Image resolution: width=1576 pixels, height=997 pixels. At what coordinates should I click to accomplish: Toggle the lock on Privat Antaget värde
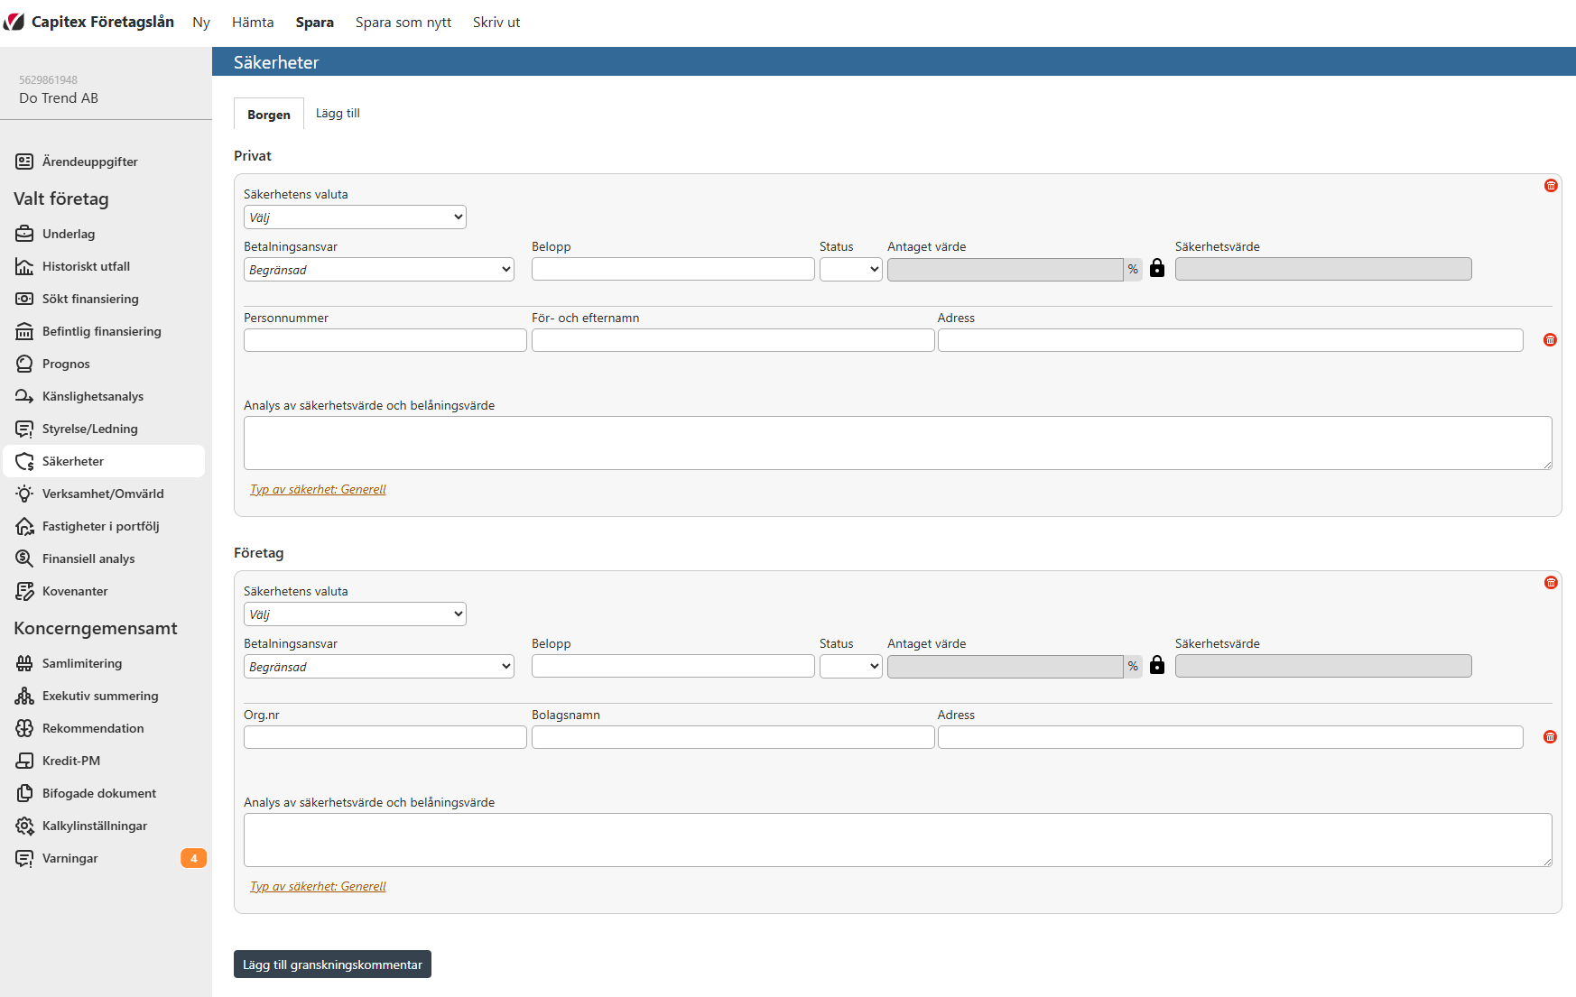point(1157,268)
